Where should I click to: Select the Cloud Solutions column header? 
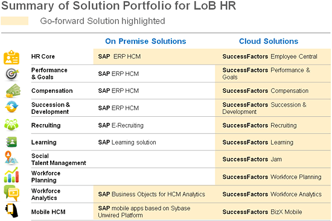pos(269,41)
